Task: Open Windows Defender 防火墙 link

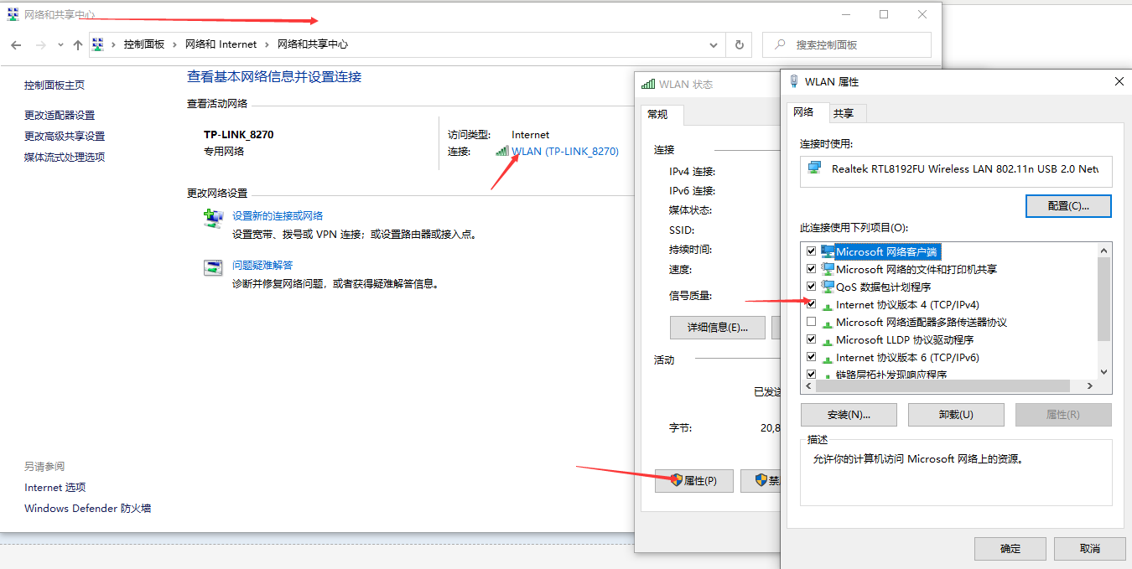Action: pos(88,509)
